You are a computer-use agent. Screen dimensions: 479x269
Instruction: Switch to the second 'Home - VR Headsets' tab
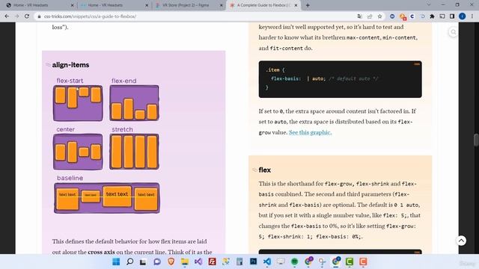coord(115,5)
